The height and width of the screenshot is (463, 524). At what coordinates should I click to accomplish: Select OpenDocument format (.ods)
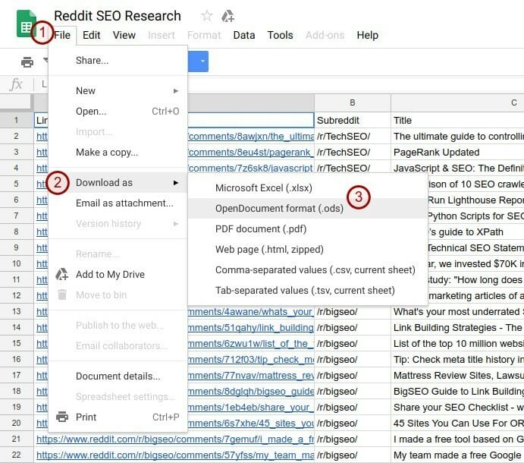(x=279, y=208)
